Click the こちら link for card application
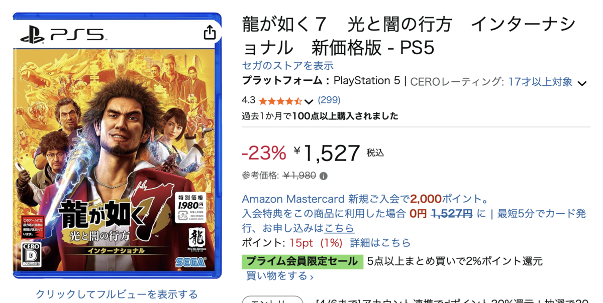The height and width of the screenshot is (303, 603). click(x=339, y=228)
